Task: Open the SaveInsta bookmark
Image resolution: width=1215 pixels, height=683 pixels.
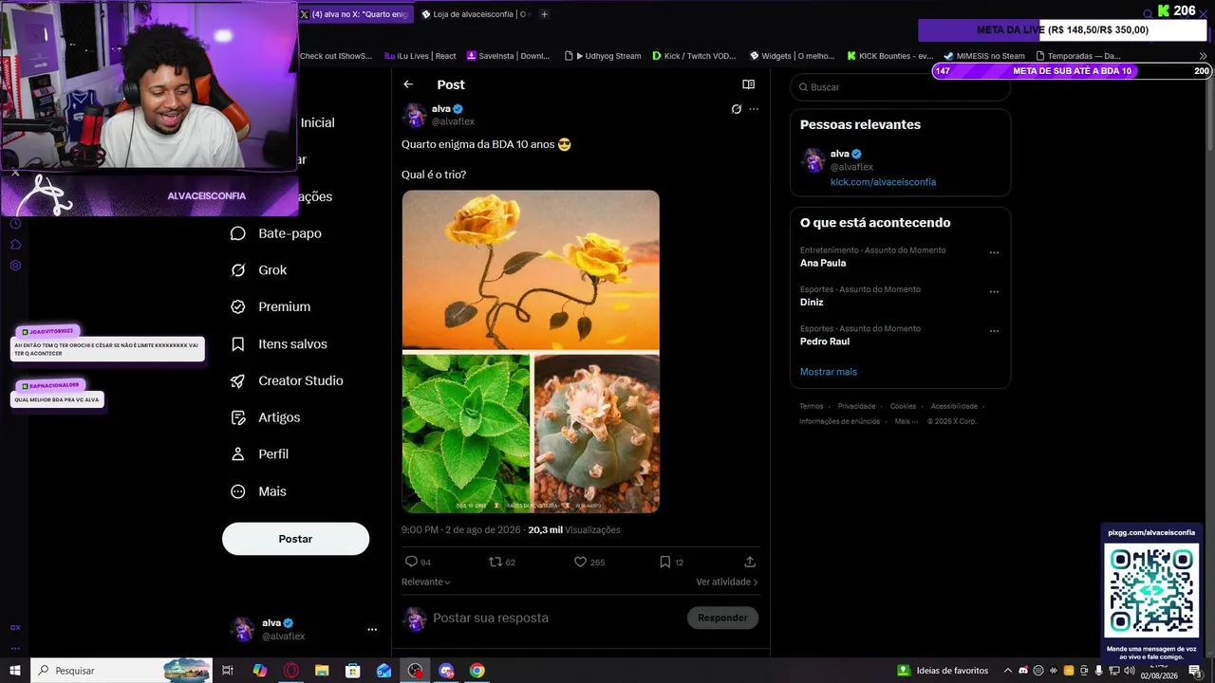Action: click(508, 56)
